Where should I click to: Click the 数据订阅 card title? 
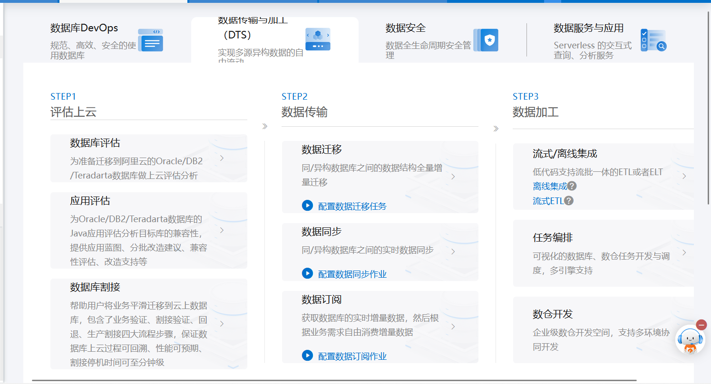click(321, 300)
